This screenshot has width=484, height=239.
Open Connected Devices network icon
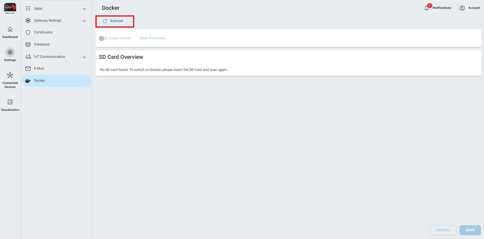[x=10, y=75]
